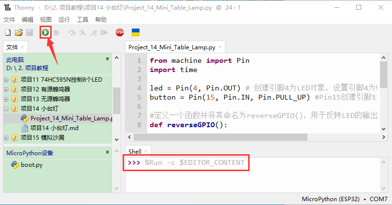The width and height of the screenshot is (392, 205).
Task: Open boot.py in MicroPython device panel
Action: tap(31, 165)
